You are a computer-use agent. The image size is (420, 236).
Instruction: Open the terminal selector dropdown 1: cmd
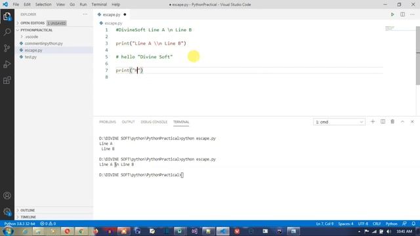[x=339, y=122]
